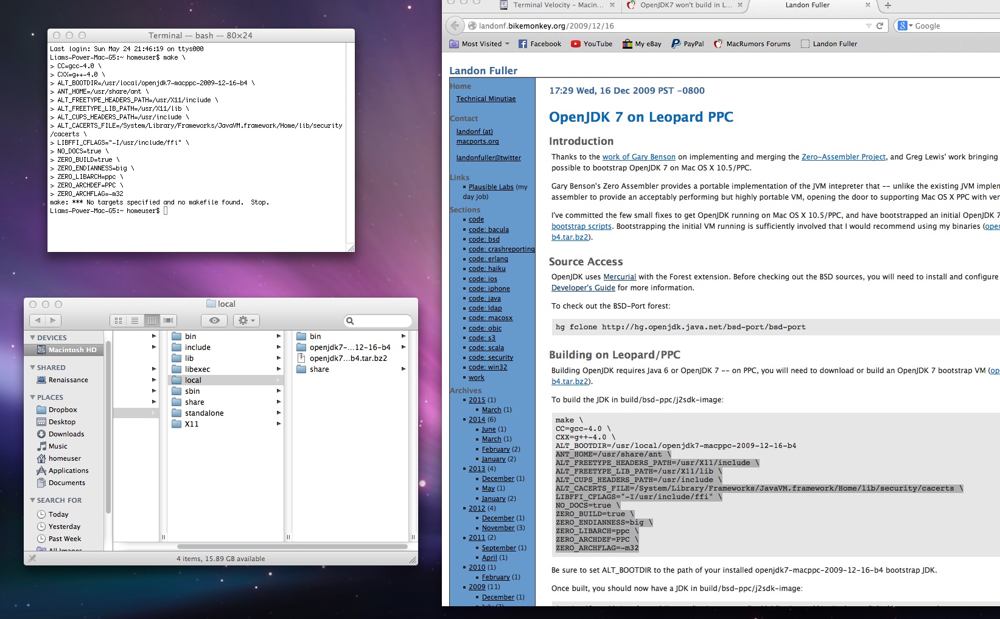Open PayPal bookmark
Viewport: 1000px width, 619px height.
687,44
